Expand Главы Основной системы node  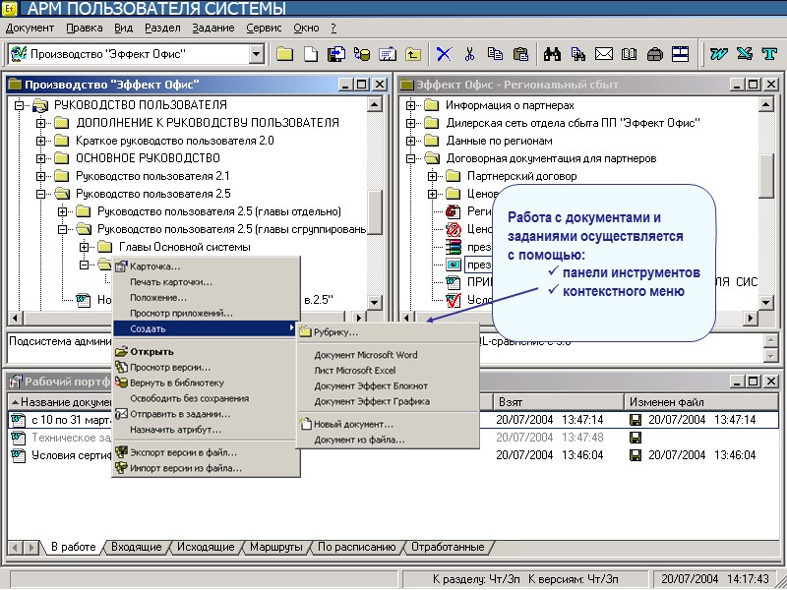tap(84, 247)
